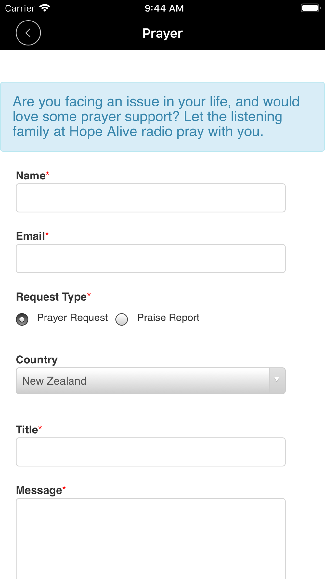Click into the Email text box

click(150, 259)
